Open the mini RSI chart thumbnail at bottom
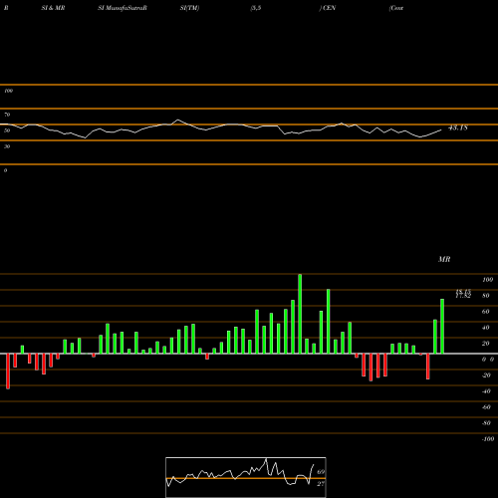Image resolution: width=498 pixels, height=498 pixels. pos(246,477)
